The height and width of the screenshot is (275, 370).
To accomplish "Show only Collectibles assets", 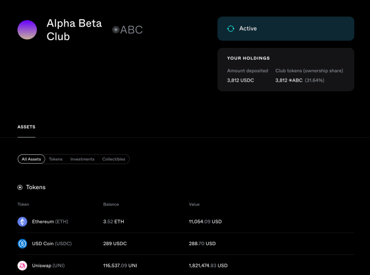I will pyautogui.click(x=114, y=159).
